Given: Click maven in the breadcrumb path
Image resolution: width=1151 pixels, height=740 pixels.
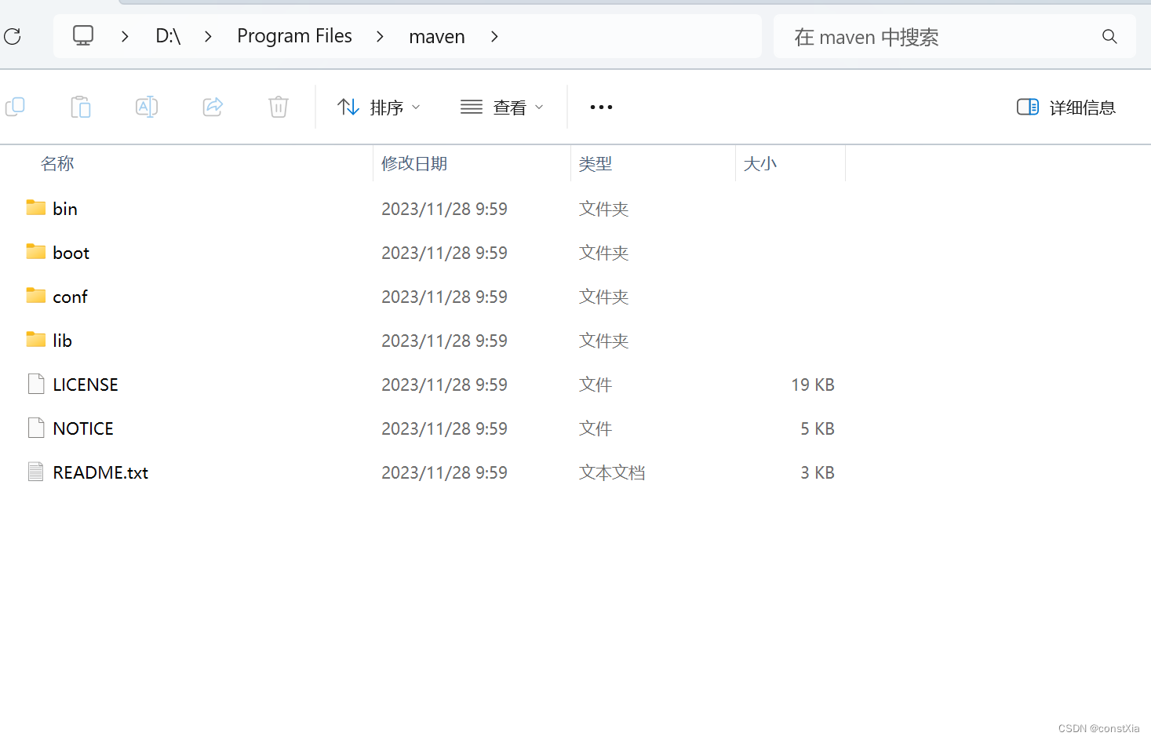Looking at the screenshot, I should (x=437, y=36).
